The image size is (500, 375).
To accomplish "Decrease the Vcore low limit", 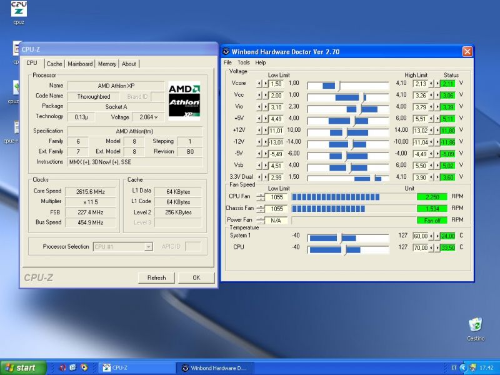I will (x=259, y=84).
